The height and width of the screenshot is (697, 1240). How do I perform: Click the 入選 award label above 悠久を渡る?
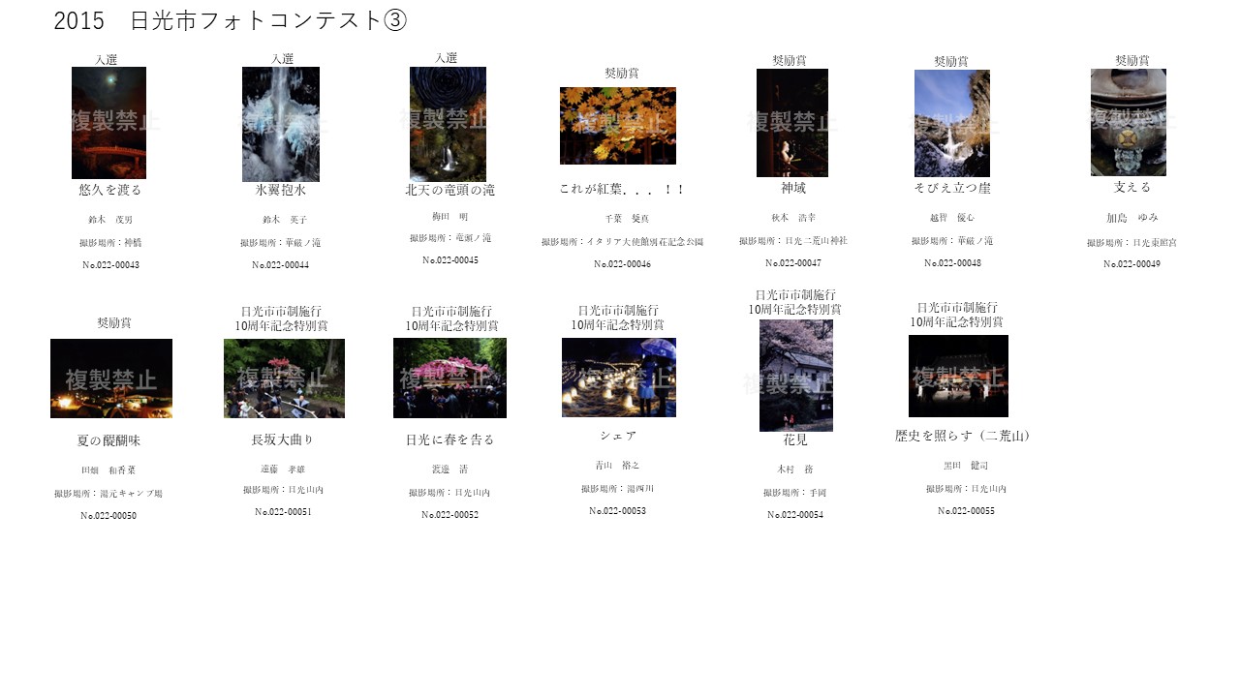(x=108, y=59)
